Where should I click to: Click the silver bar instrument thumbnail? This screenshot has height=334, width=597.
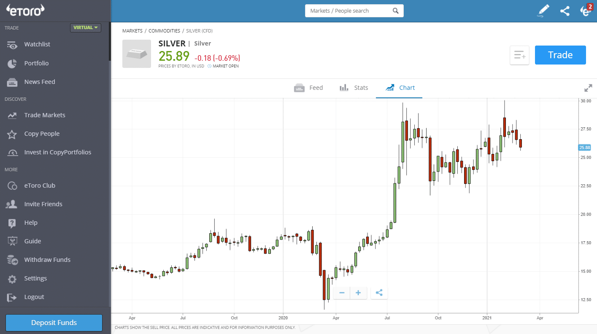coord(137,54)
